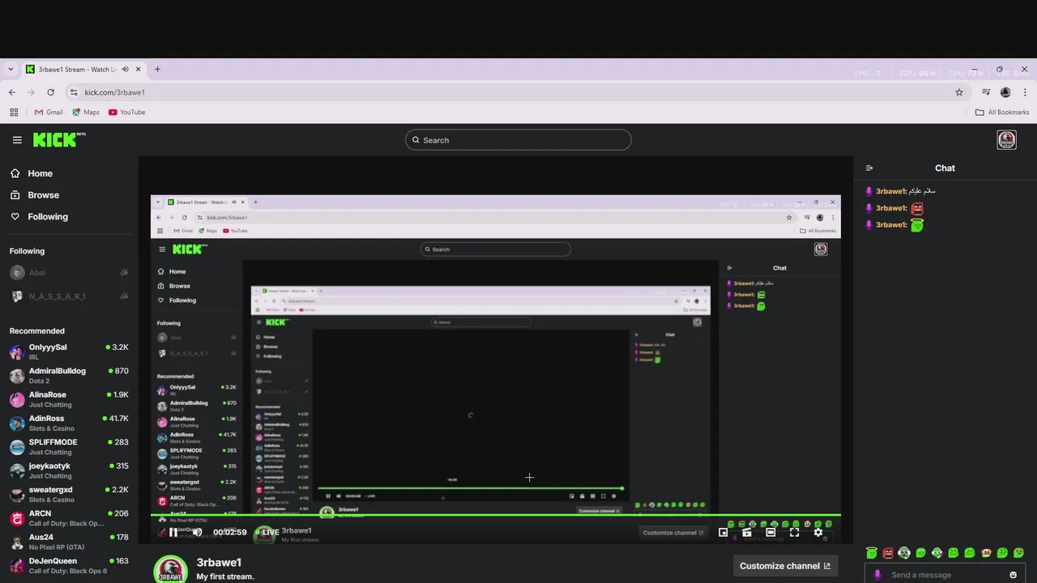Open mini player from main video controls
The width and height of the screenshot is (1037, 583).
(723, 532)
